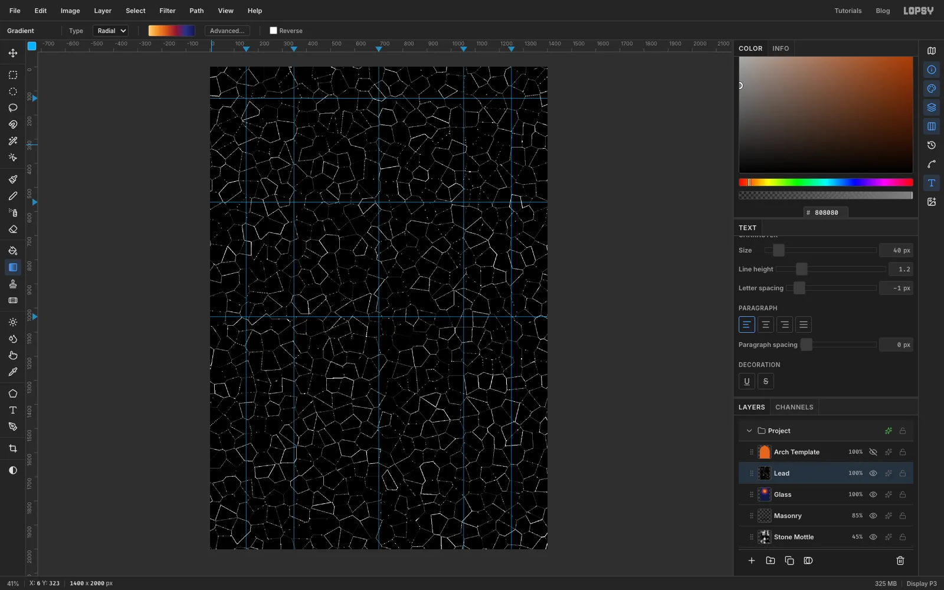Select the Paint Bucket tool

click(12, 251)
